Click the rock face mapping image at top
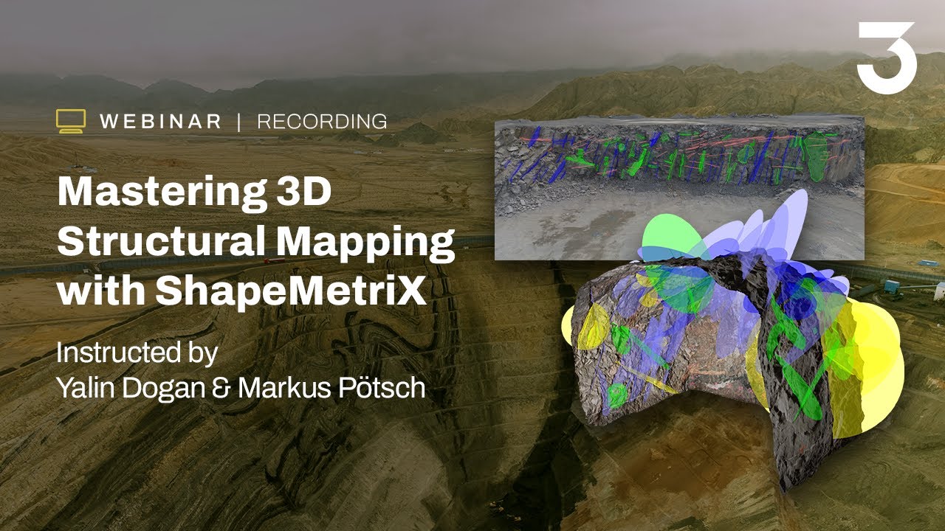This screenshot has width=945, height=531. click(679, 189)
